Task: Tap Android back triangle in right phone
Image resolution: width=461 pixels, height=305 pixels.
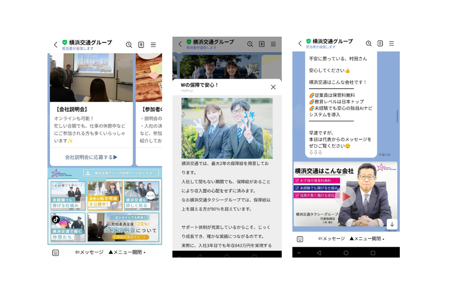Action: click(x=319, y=253)
